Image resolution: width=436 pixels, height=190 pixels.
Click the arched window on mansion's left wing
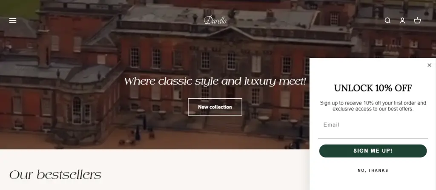pos(77,110)
